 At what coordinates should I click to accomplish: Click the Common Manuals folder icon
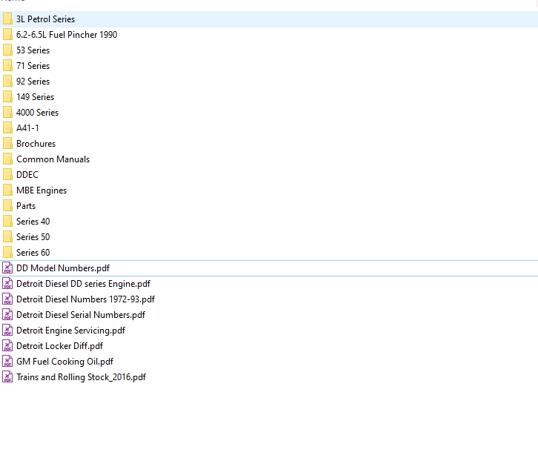[7, 159]
